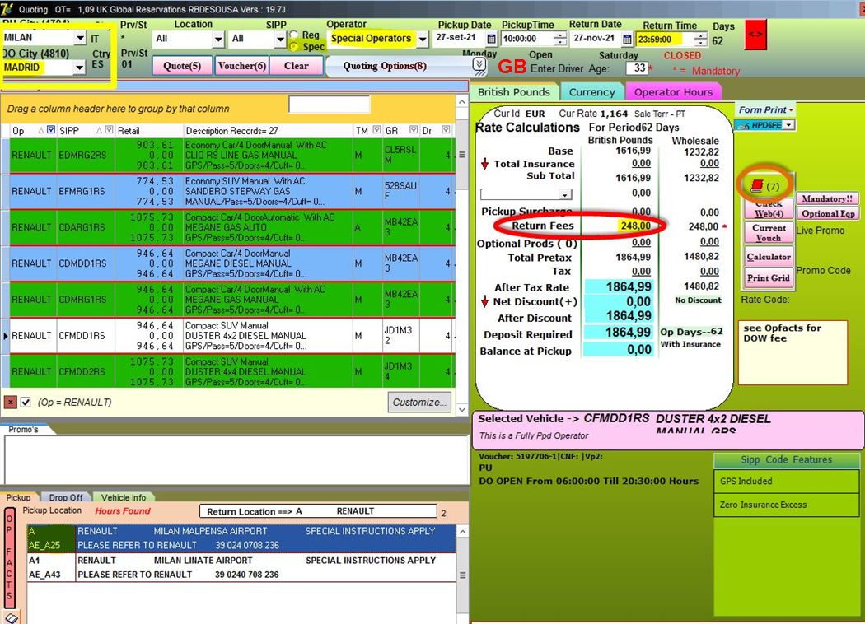Open the Pickup Date calendar picker
Image resolution: width=865 pixels, height=624 pixels.
point(492,39)
